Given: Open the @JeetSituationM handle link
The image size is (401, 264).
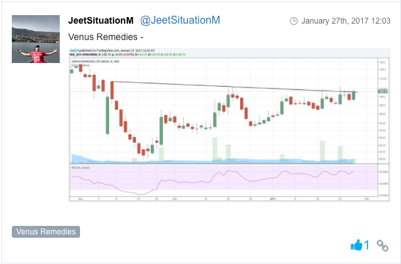Looking at the screenshot, I should 180,20.
